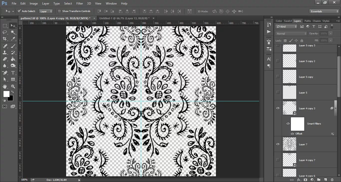
Task: Select the Eyedropper tool
Action: coord(13,39)
